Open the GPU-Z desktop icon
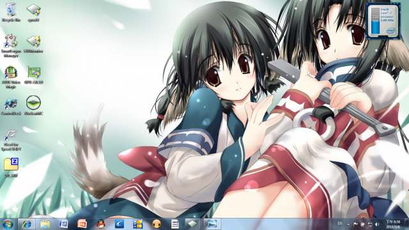409x230 pixels. tap(34, 75)
